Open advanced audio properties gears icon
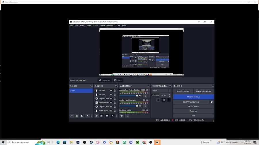The height and width of the screenshot is (145, 259). (x=121, y=116)
